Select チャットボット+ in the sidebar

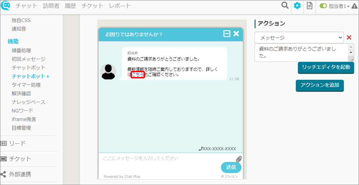(x=31, y=76)
